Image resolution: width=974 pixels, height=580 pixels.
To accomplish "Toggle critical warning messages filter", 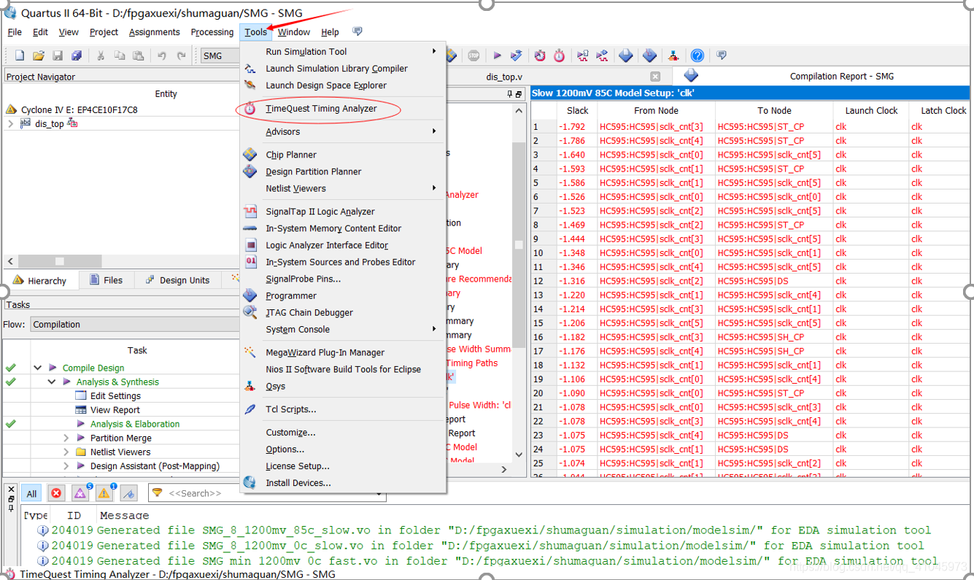I will [x=80, y=494].
